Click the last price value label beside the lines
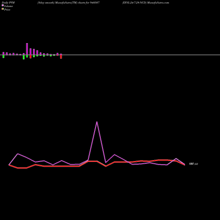 [194, 164]
